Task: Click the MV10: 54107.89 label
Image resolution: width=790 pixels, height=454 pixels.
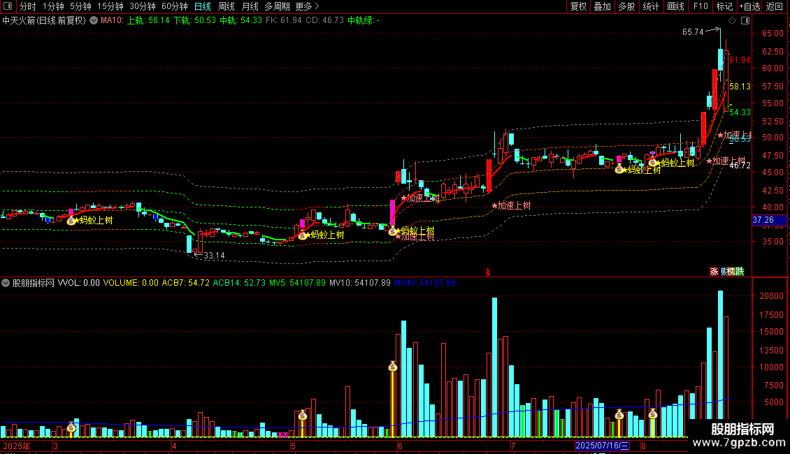Action: pyautogui.click(x=360, y=283)
